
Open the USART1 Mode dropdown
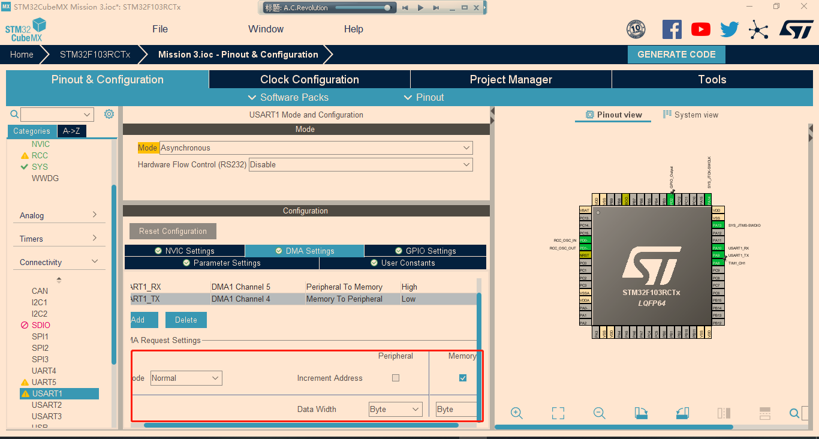[316, 148]
